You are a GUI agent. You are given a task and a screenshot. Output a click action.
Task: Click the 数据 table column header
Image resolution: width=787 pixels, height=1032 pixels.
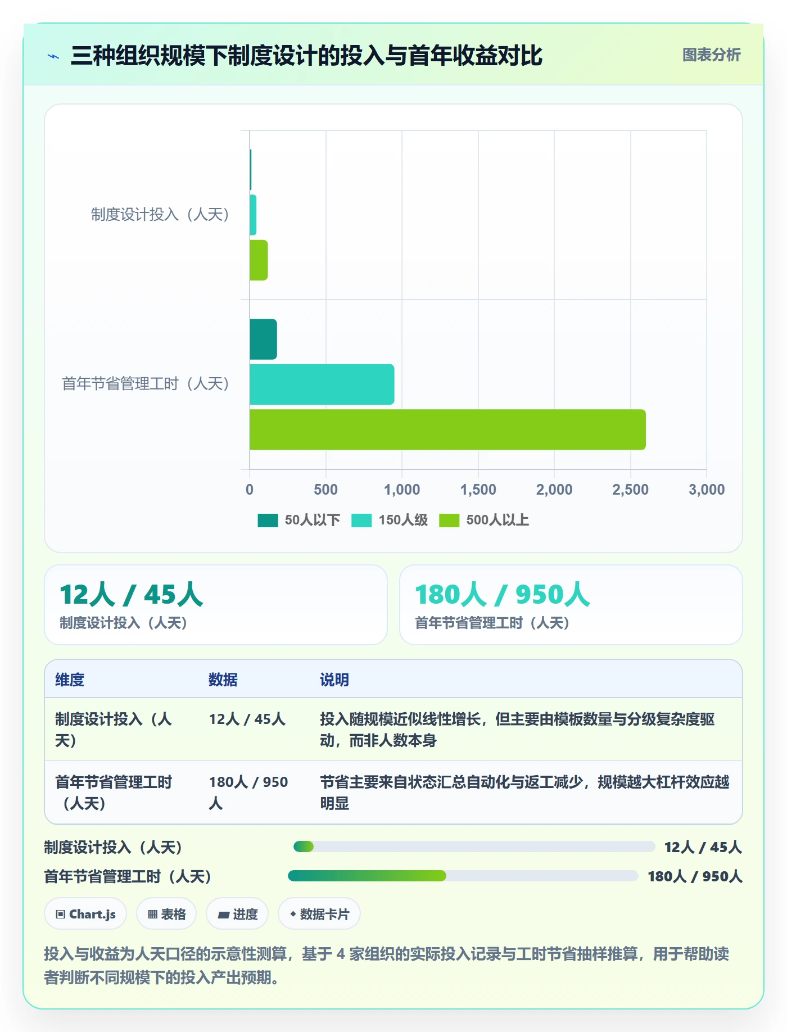click(223, 680)
